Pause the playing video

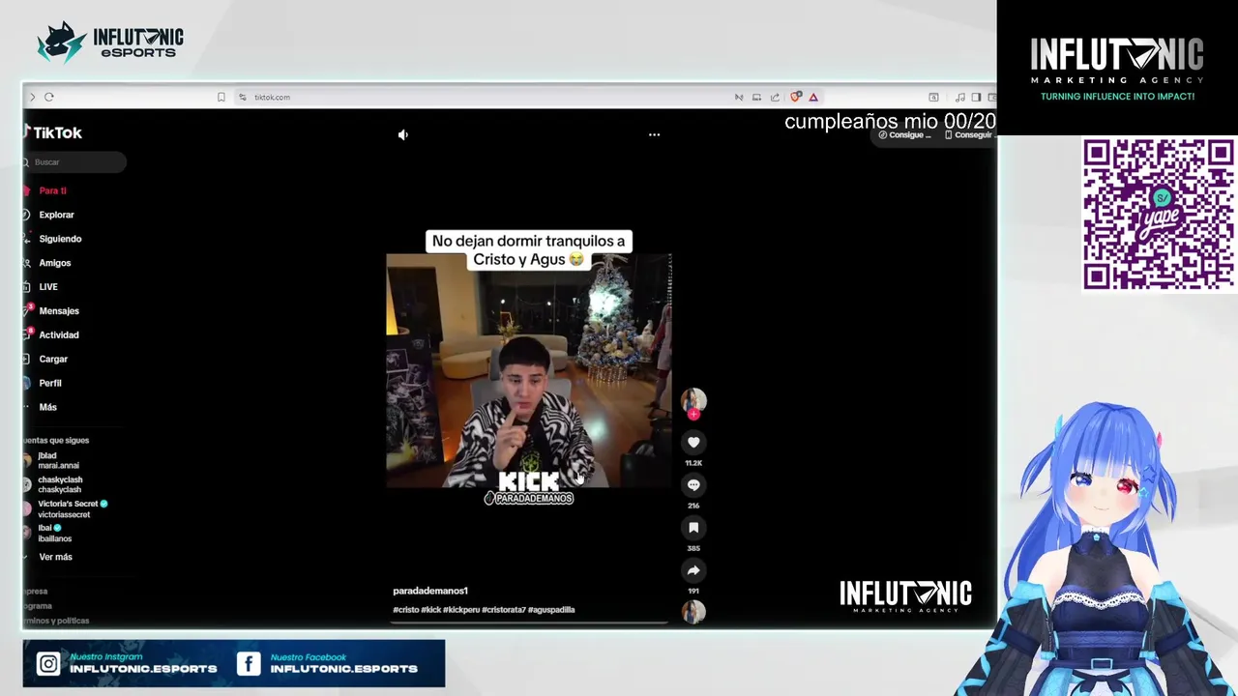[x=528, y=371]
